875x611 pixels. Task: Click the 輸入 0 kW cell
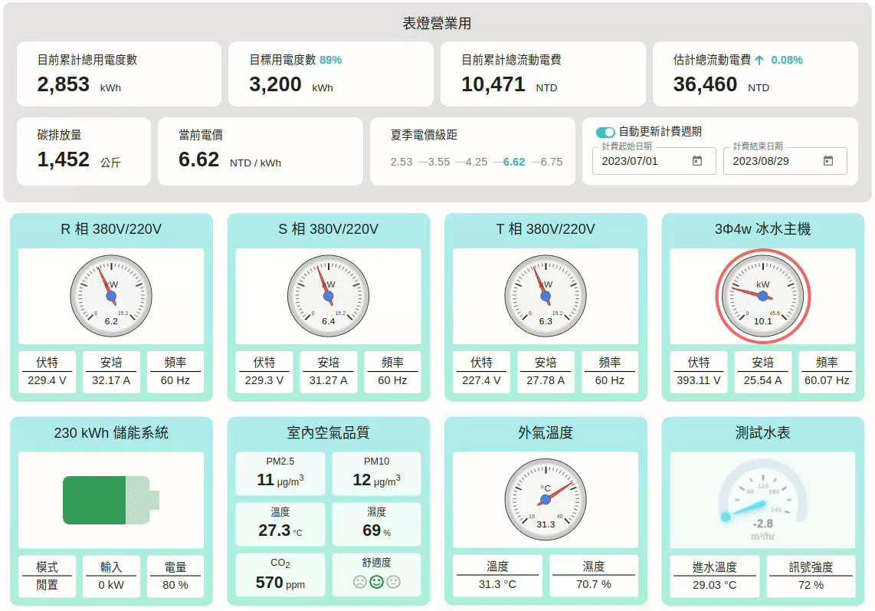click(111, 576)
